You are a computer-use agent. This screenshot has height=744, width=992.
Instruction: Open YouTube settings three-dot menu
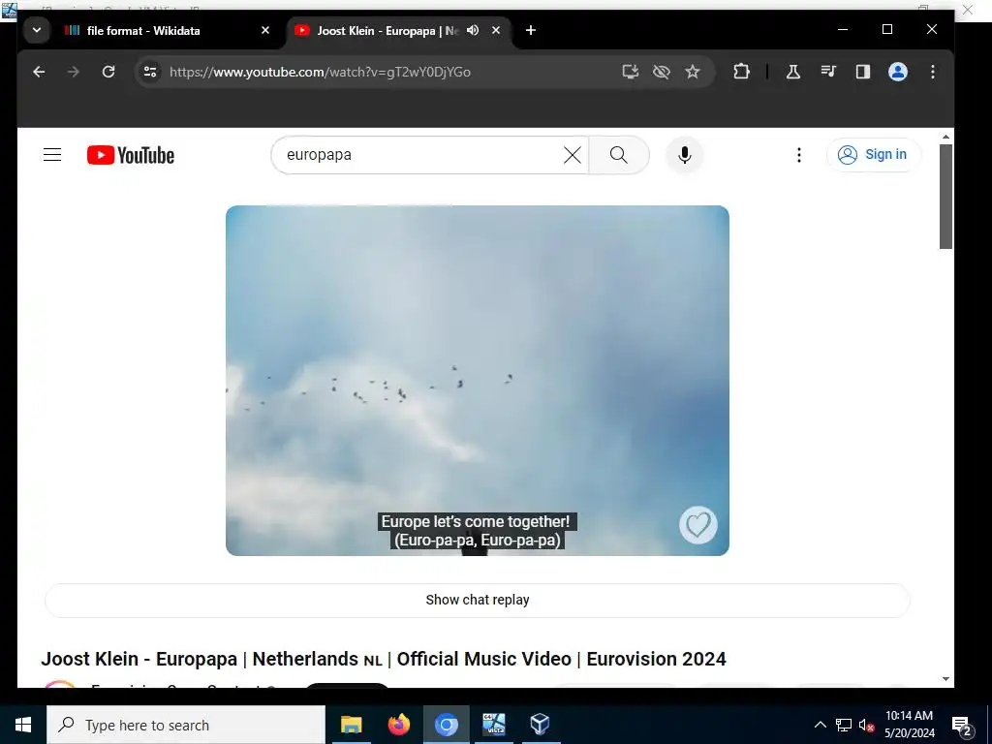coord(799,155)
